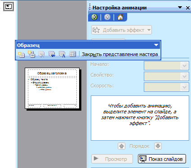Click the Показ слайдов button

tap(162, 159)
